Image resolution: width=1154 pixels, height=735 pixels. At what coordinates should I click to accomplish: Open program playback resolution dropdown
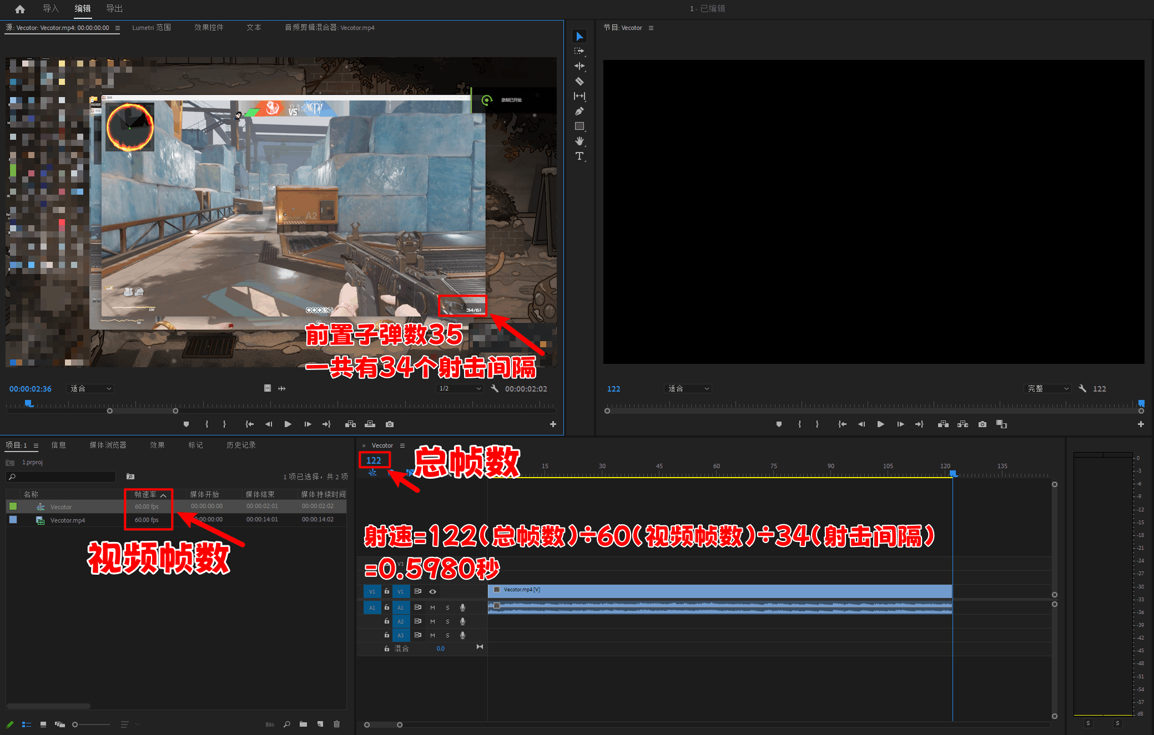coord(1047,389)
